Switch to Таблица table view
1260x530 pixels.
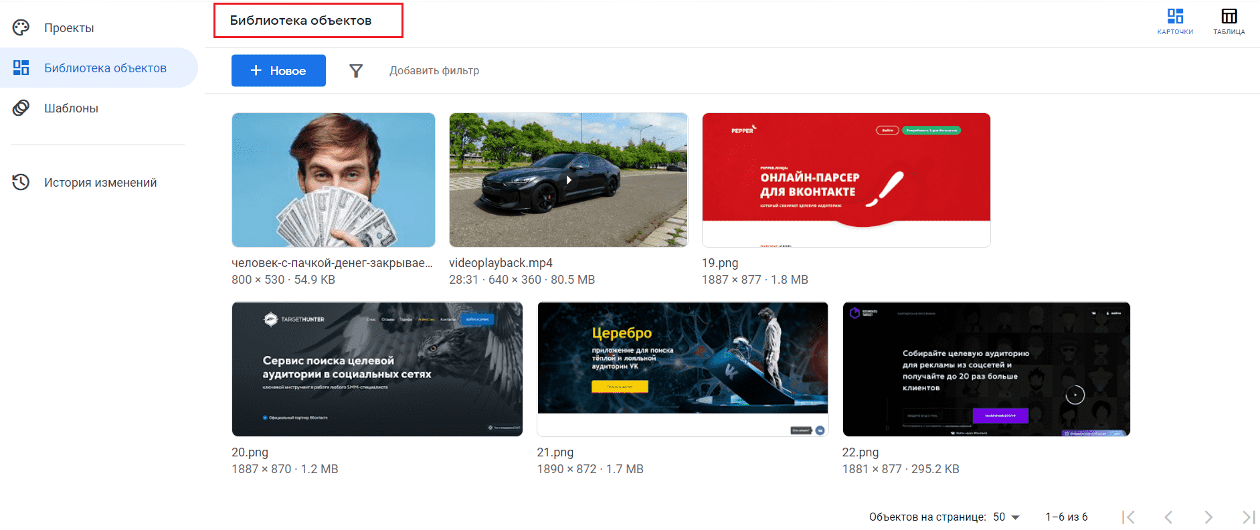tap(1229, 21)
